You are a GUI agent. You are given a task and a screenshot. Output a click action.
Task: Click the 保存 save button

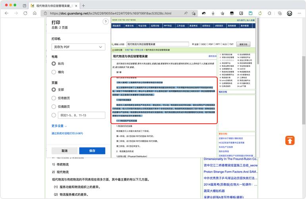pyautogui.click(x=92, y=151)
